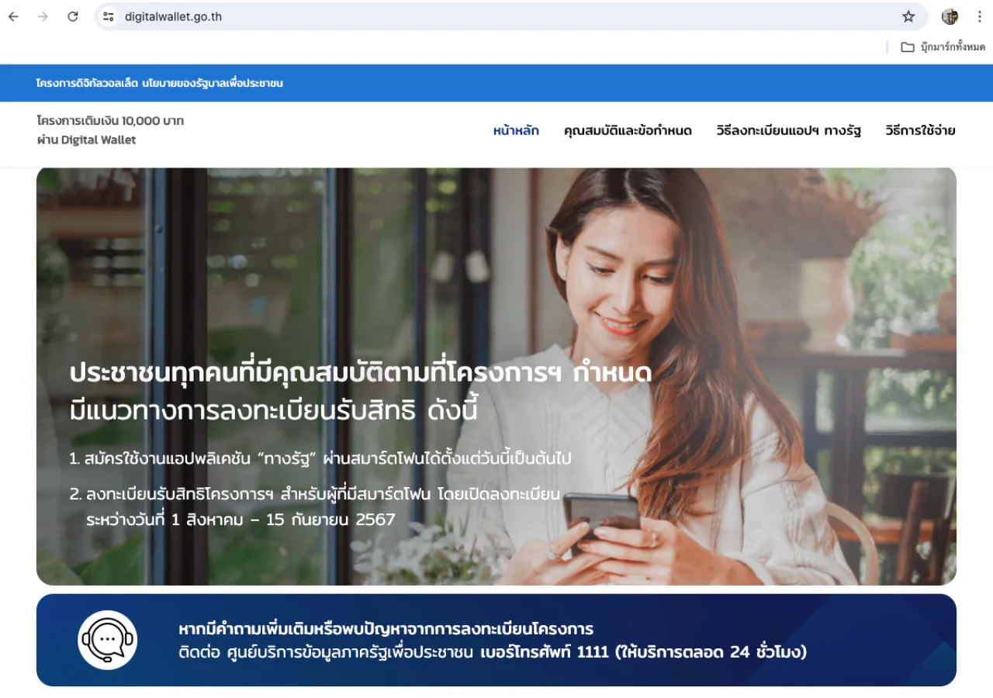The image size is (993, 698).
Task: Click the 1111 hotline contact banner
Action: click(496, 640)
